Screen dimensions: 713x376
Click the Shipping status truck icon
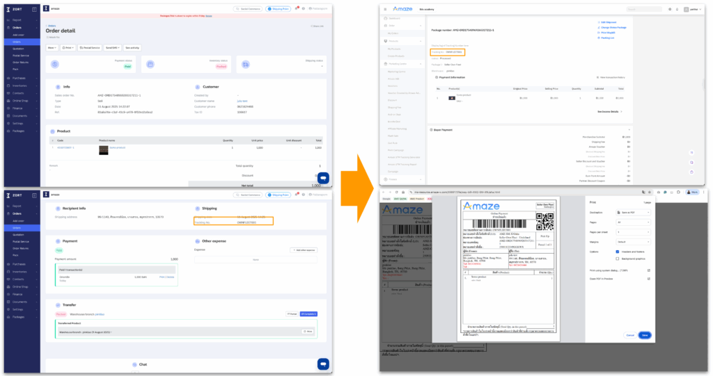point(245,64)
